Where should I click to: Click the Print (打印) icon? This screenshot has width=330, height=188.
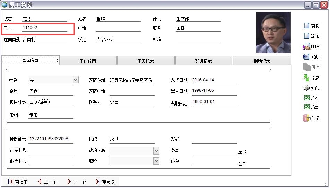[306, 88]
